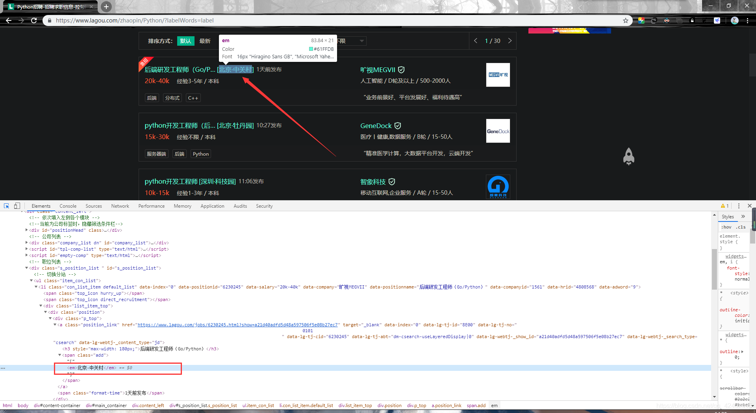Expand the script tpl-comp-list node

[27, 249]
